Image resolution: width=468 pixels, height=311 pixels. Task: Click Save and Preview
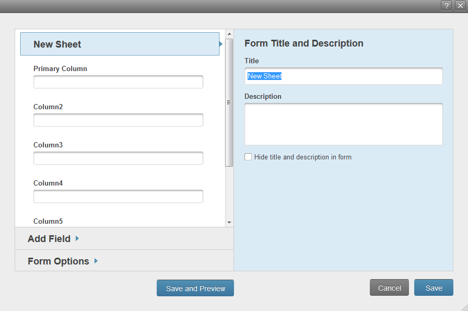195,287
